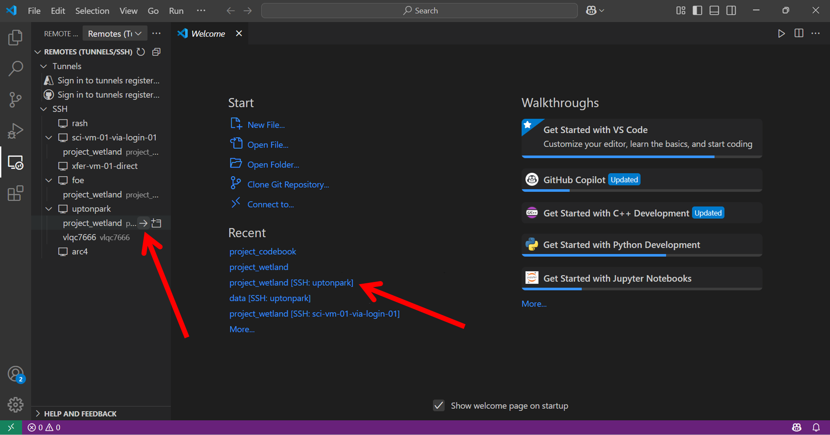Refresh the Remotes explorer list
The image size is (830, 435).
(141, 52)
